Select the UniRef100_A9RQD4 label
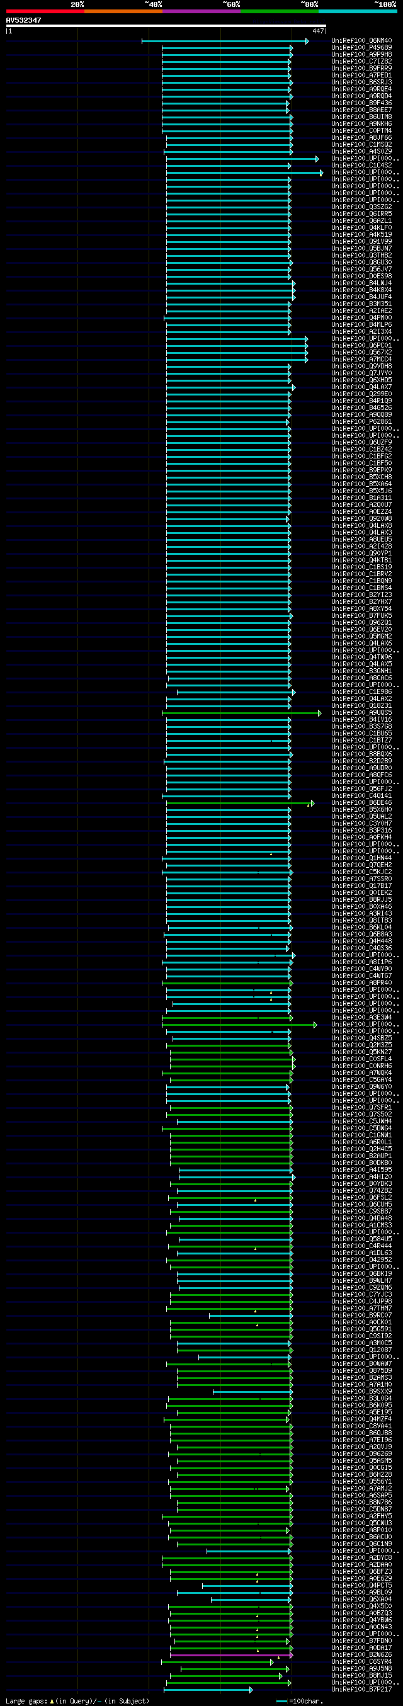Screen dimensions: 403x1706 [361, 97]
